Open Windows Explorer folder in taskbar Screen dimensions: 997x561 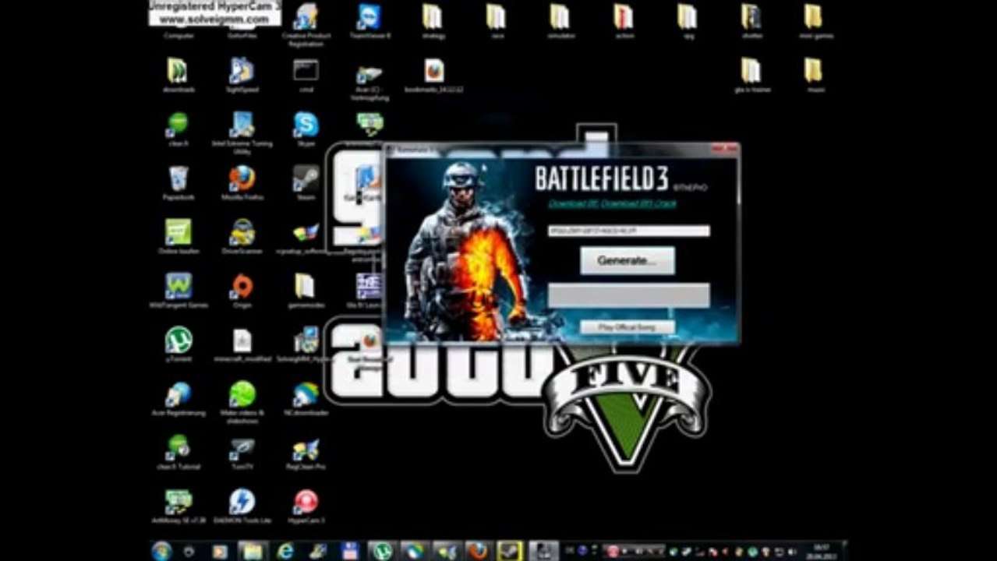pyautogui.click(x=253, y=551)
